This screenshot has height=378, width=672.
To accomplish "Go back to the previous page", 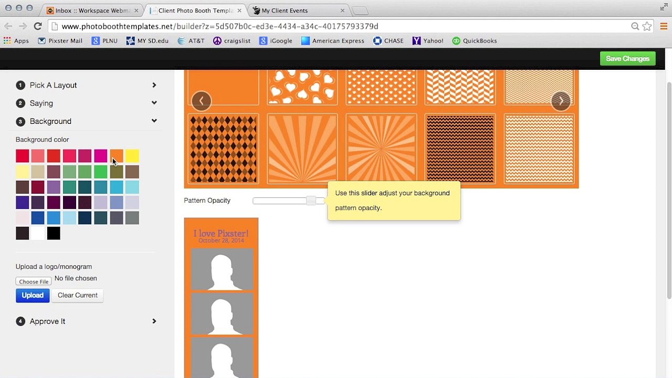I will pyautogui.click(x=8, y=26).
